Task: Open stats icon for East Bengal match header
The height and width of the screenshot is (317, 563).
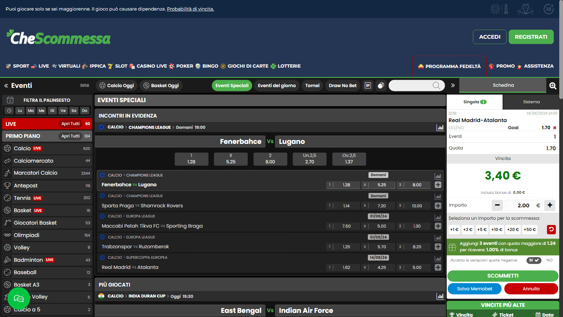Action: [x=440, y=296]
